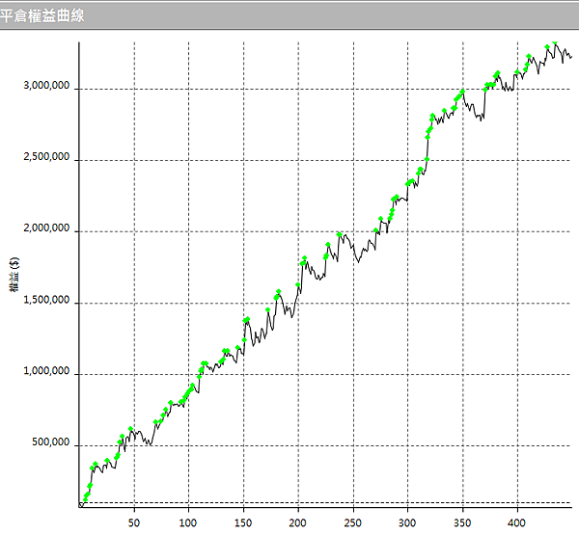Click the 平倉權益曲線 panel title
Screen dimensions: 579x535
pos(41,15)
